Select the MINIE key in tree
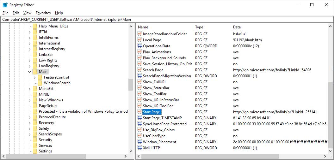 [44, 94]
